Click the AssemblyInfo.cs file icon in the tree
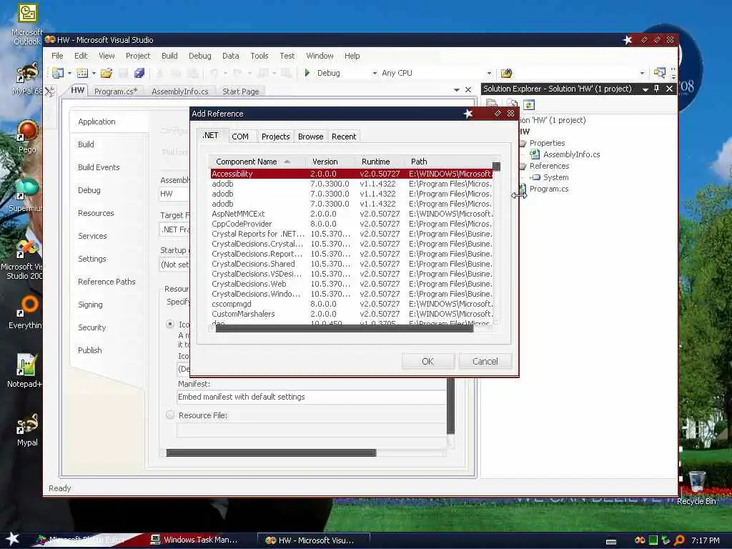 [x=535, y=154]
